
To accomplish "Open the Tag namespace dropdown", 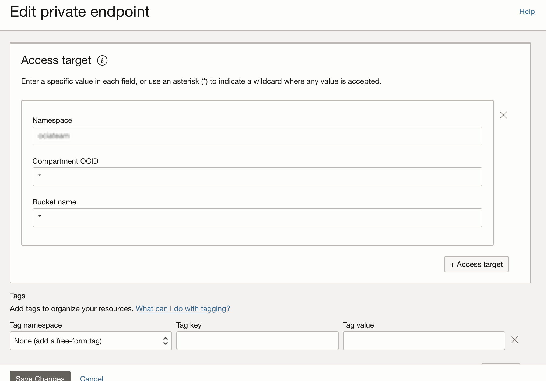I will [x=91, y=341].
